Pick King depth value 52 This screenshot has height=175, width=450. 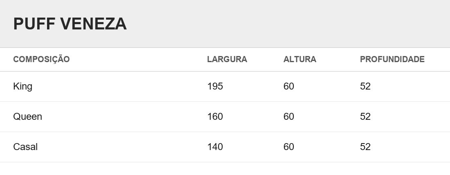coord(365,86)
